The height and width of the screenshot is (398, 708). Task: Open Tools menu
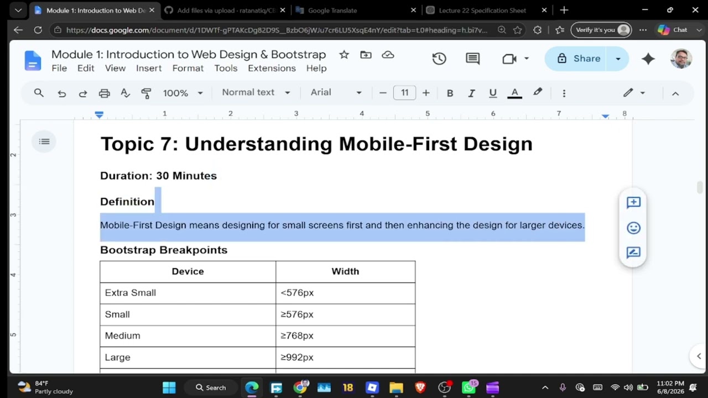226,68
